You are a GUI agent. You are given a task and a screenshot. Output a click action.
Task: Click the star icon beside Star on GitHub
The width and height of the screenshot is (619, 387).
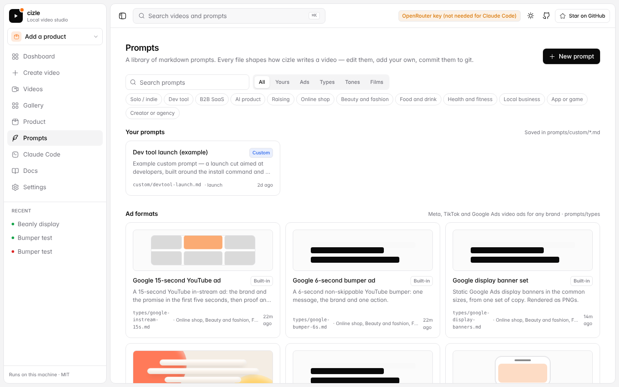click(563, 16)
